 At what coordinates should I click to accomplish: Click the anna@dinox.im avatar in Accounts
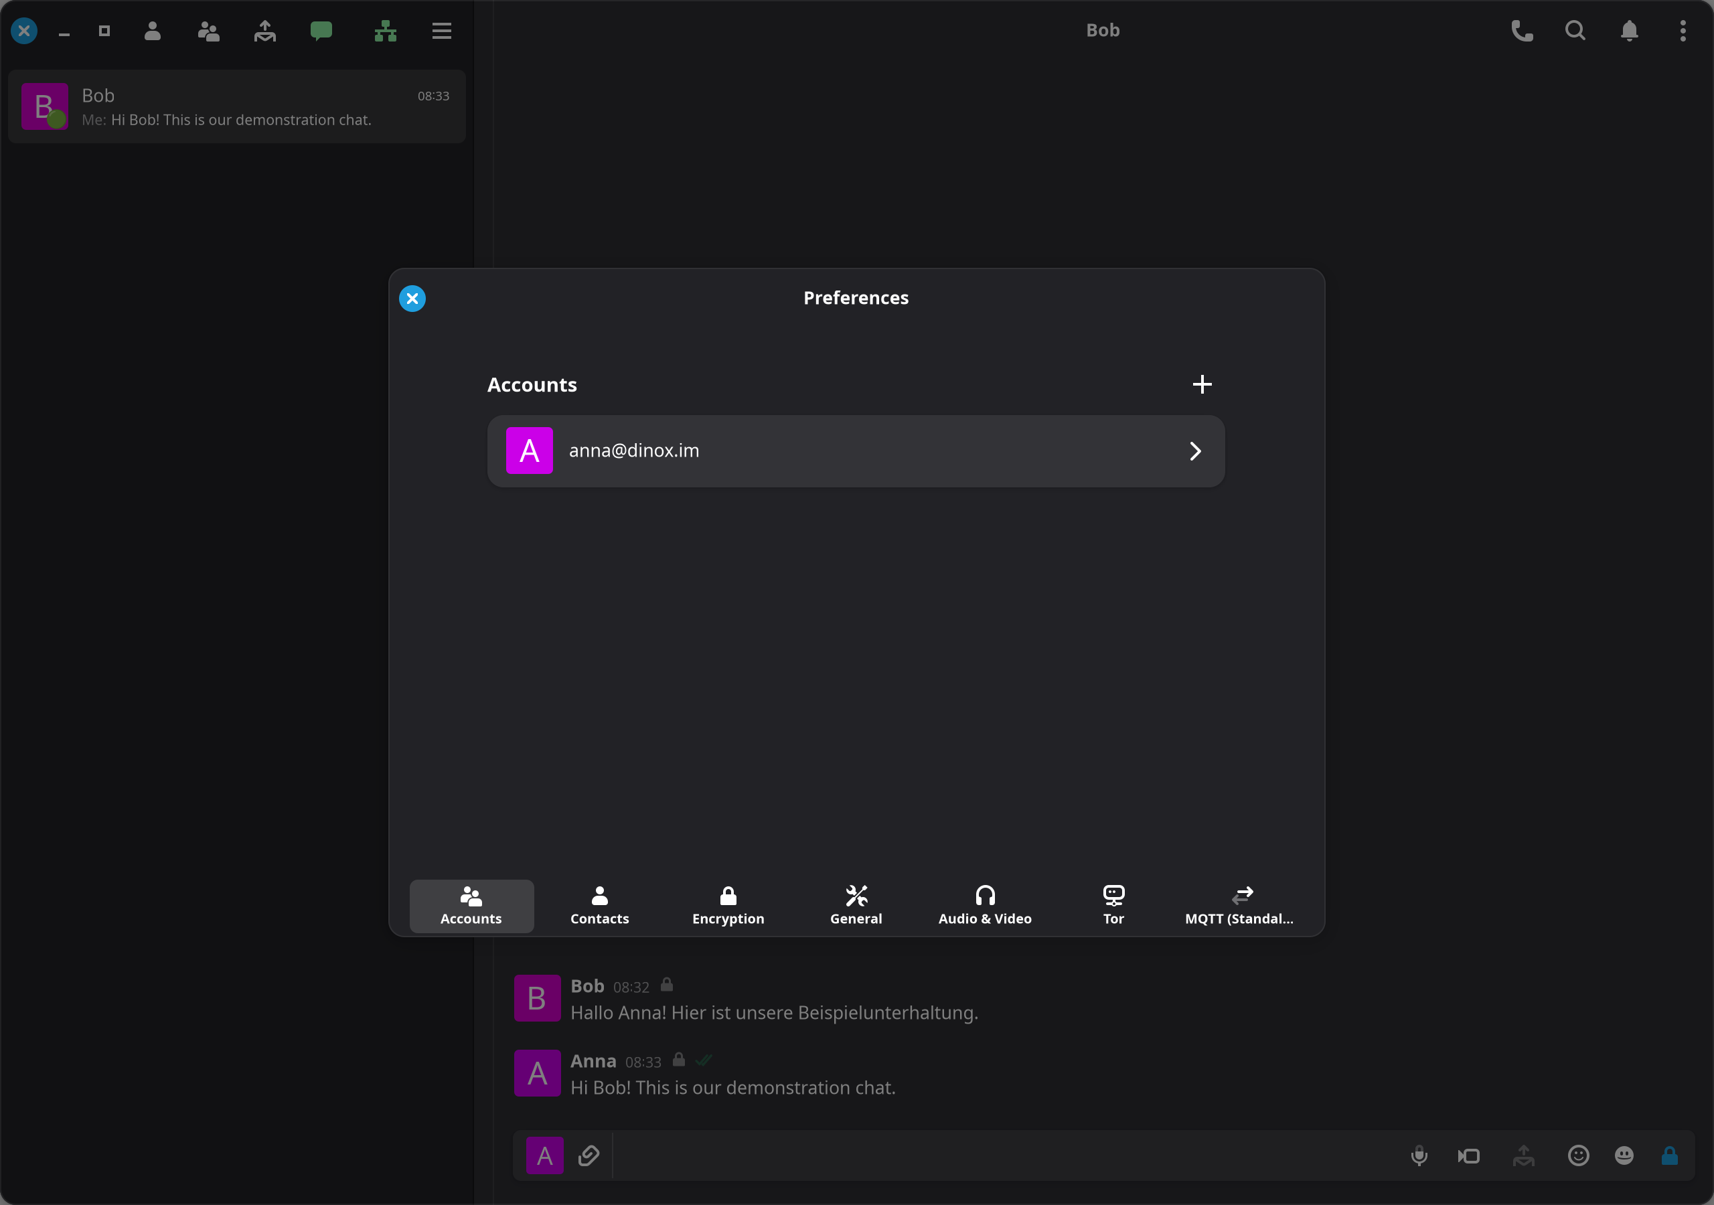pos(530,450)
